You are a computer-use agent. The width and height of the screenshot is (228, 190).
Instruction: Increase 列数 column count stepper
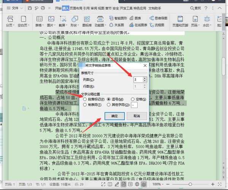[x=144, y=78]
